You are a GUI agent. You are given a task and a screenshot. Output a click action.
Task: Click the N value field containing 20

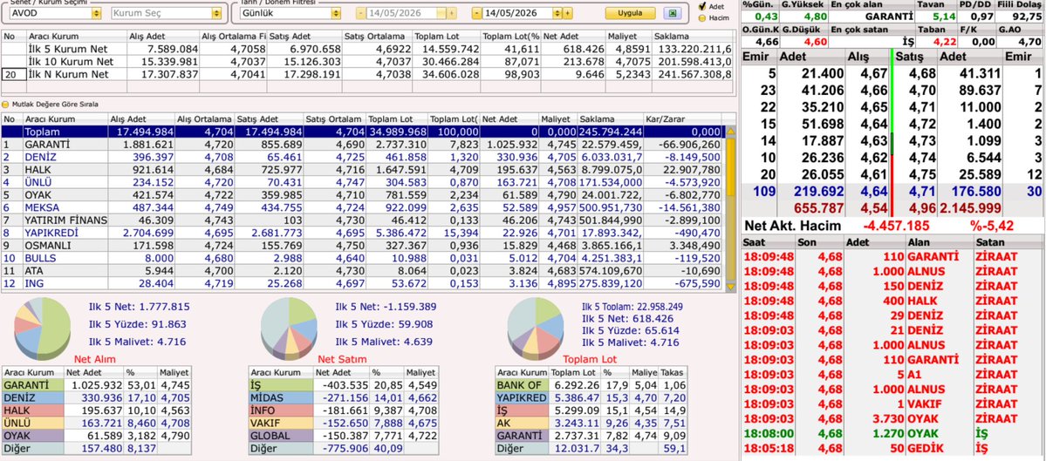pyautogui.click(x=13, y=74)
